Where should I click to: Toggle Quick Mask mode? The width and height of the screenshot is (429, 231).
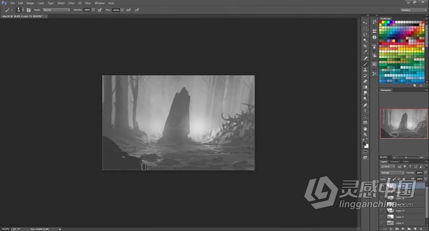coord(365,152)
